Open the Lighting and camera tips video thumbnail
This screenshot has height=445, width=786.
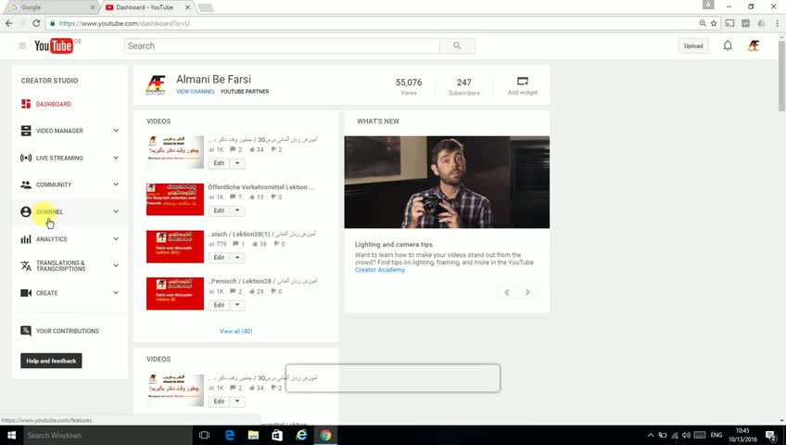(x=447, y=182)
